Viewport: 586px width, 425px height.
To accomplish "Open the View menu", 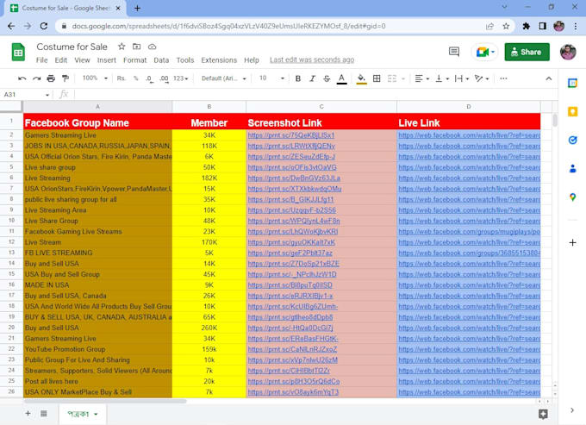I will [x=82, y=59].
